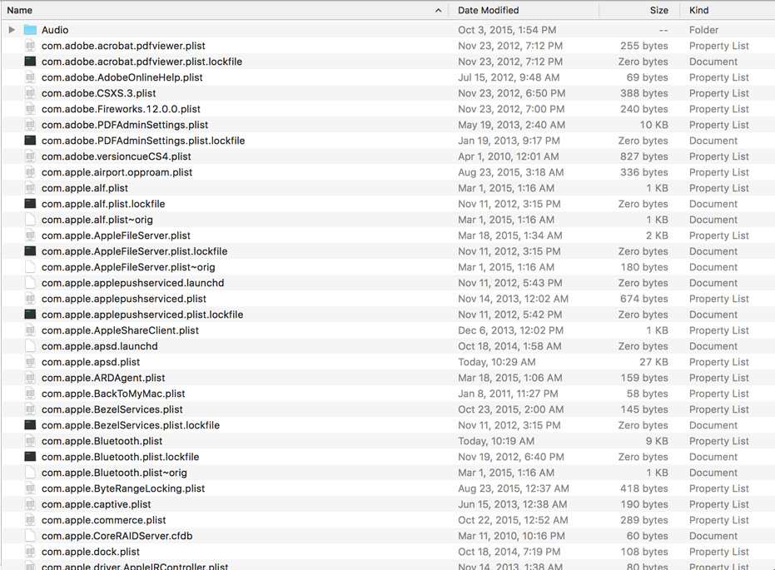Click the com.adobe.versioncueCS4.plist file icon
The image size is (775, 570).
(30, 156)
